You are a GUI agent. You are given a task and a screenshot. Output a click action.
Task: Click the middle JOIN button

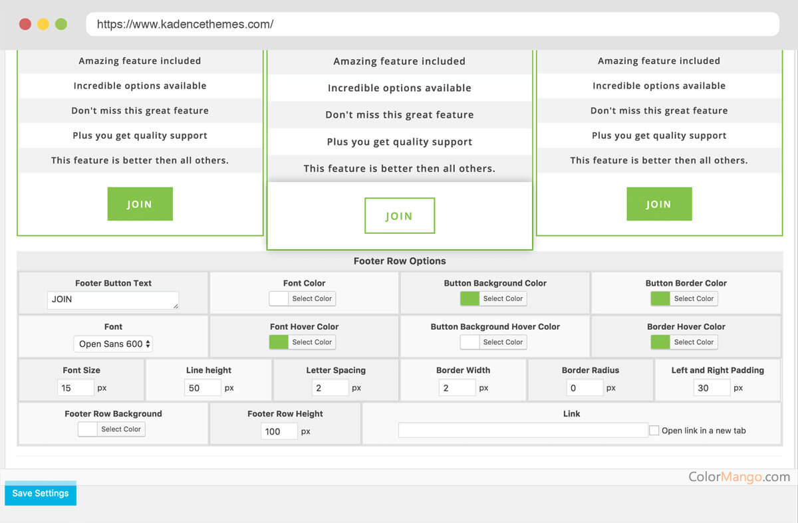(x=400, y=215)
